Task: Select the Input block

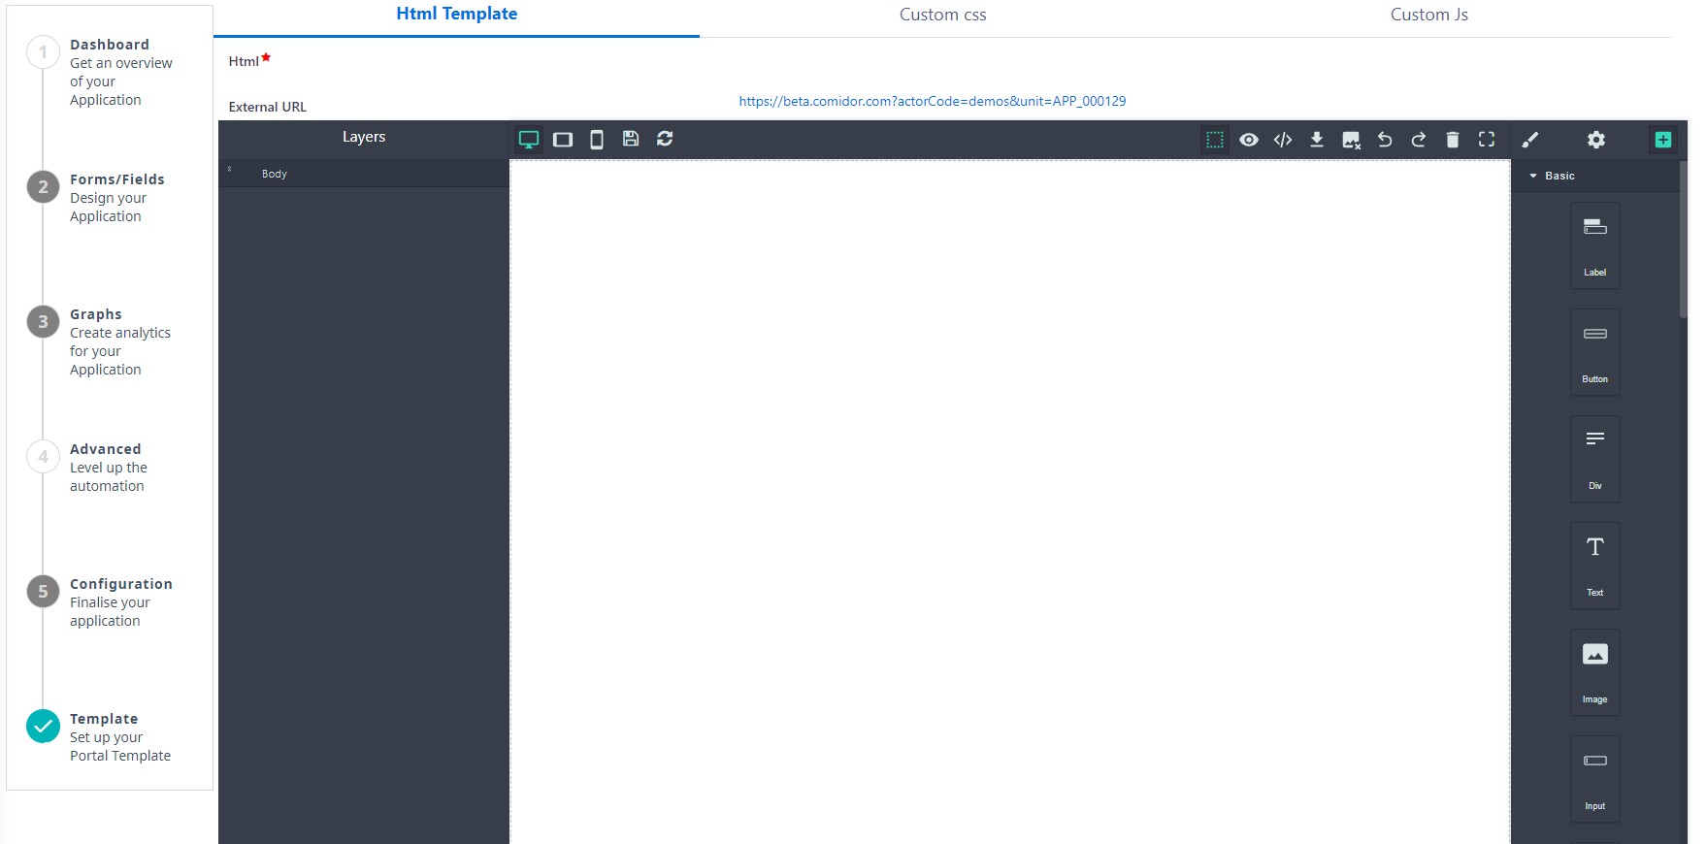Action: tap(1595, 779)
